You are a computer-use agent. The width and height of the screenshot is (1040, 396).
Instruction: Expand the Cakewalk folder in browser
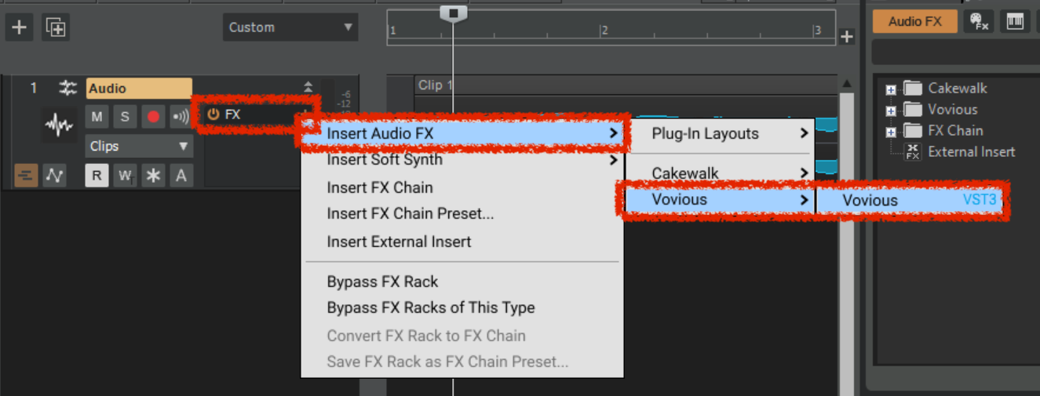891,89
